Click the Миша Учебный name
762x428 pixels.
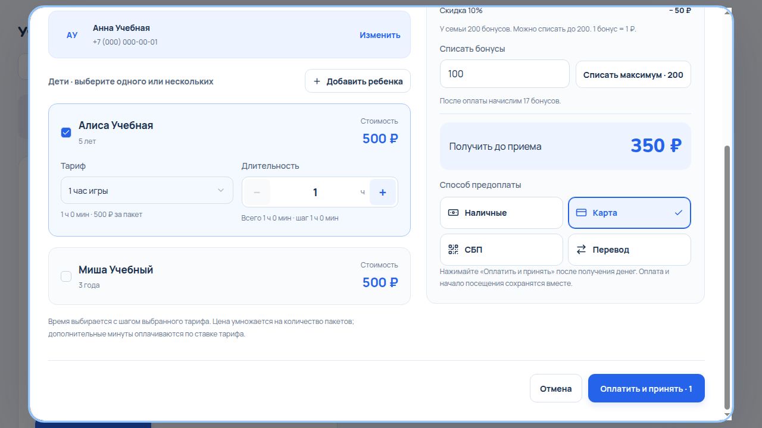tap(115, 269)
